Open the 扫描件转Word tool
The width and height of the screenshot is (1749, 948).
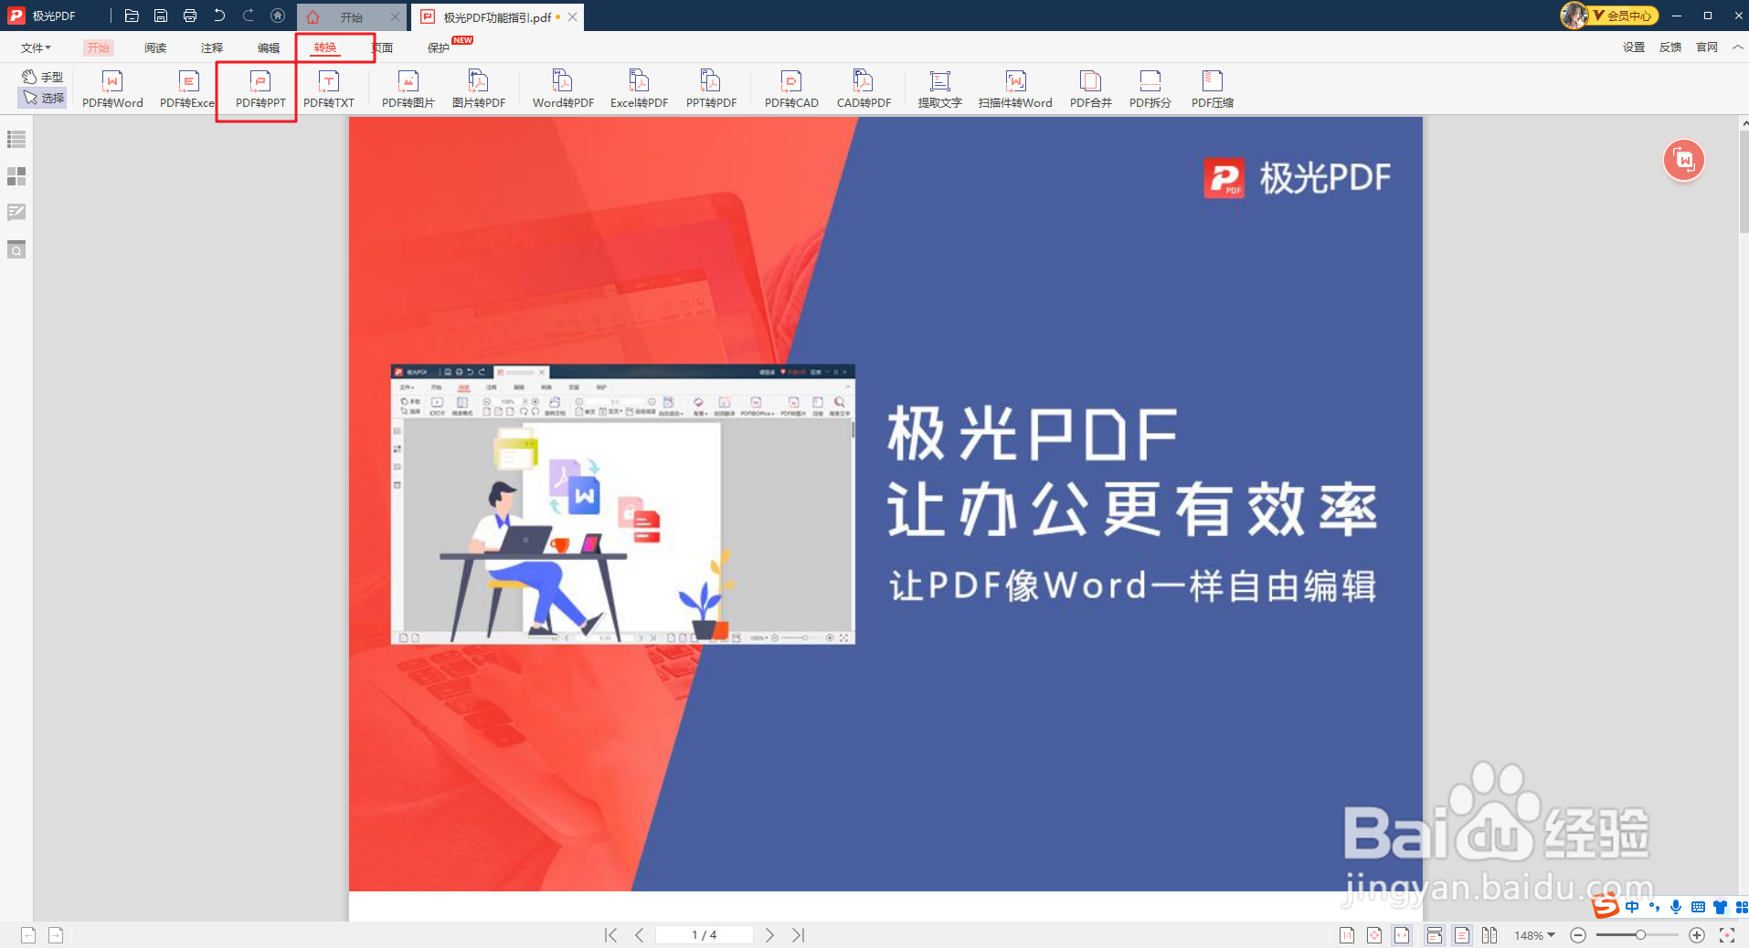(1015, 90)
